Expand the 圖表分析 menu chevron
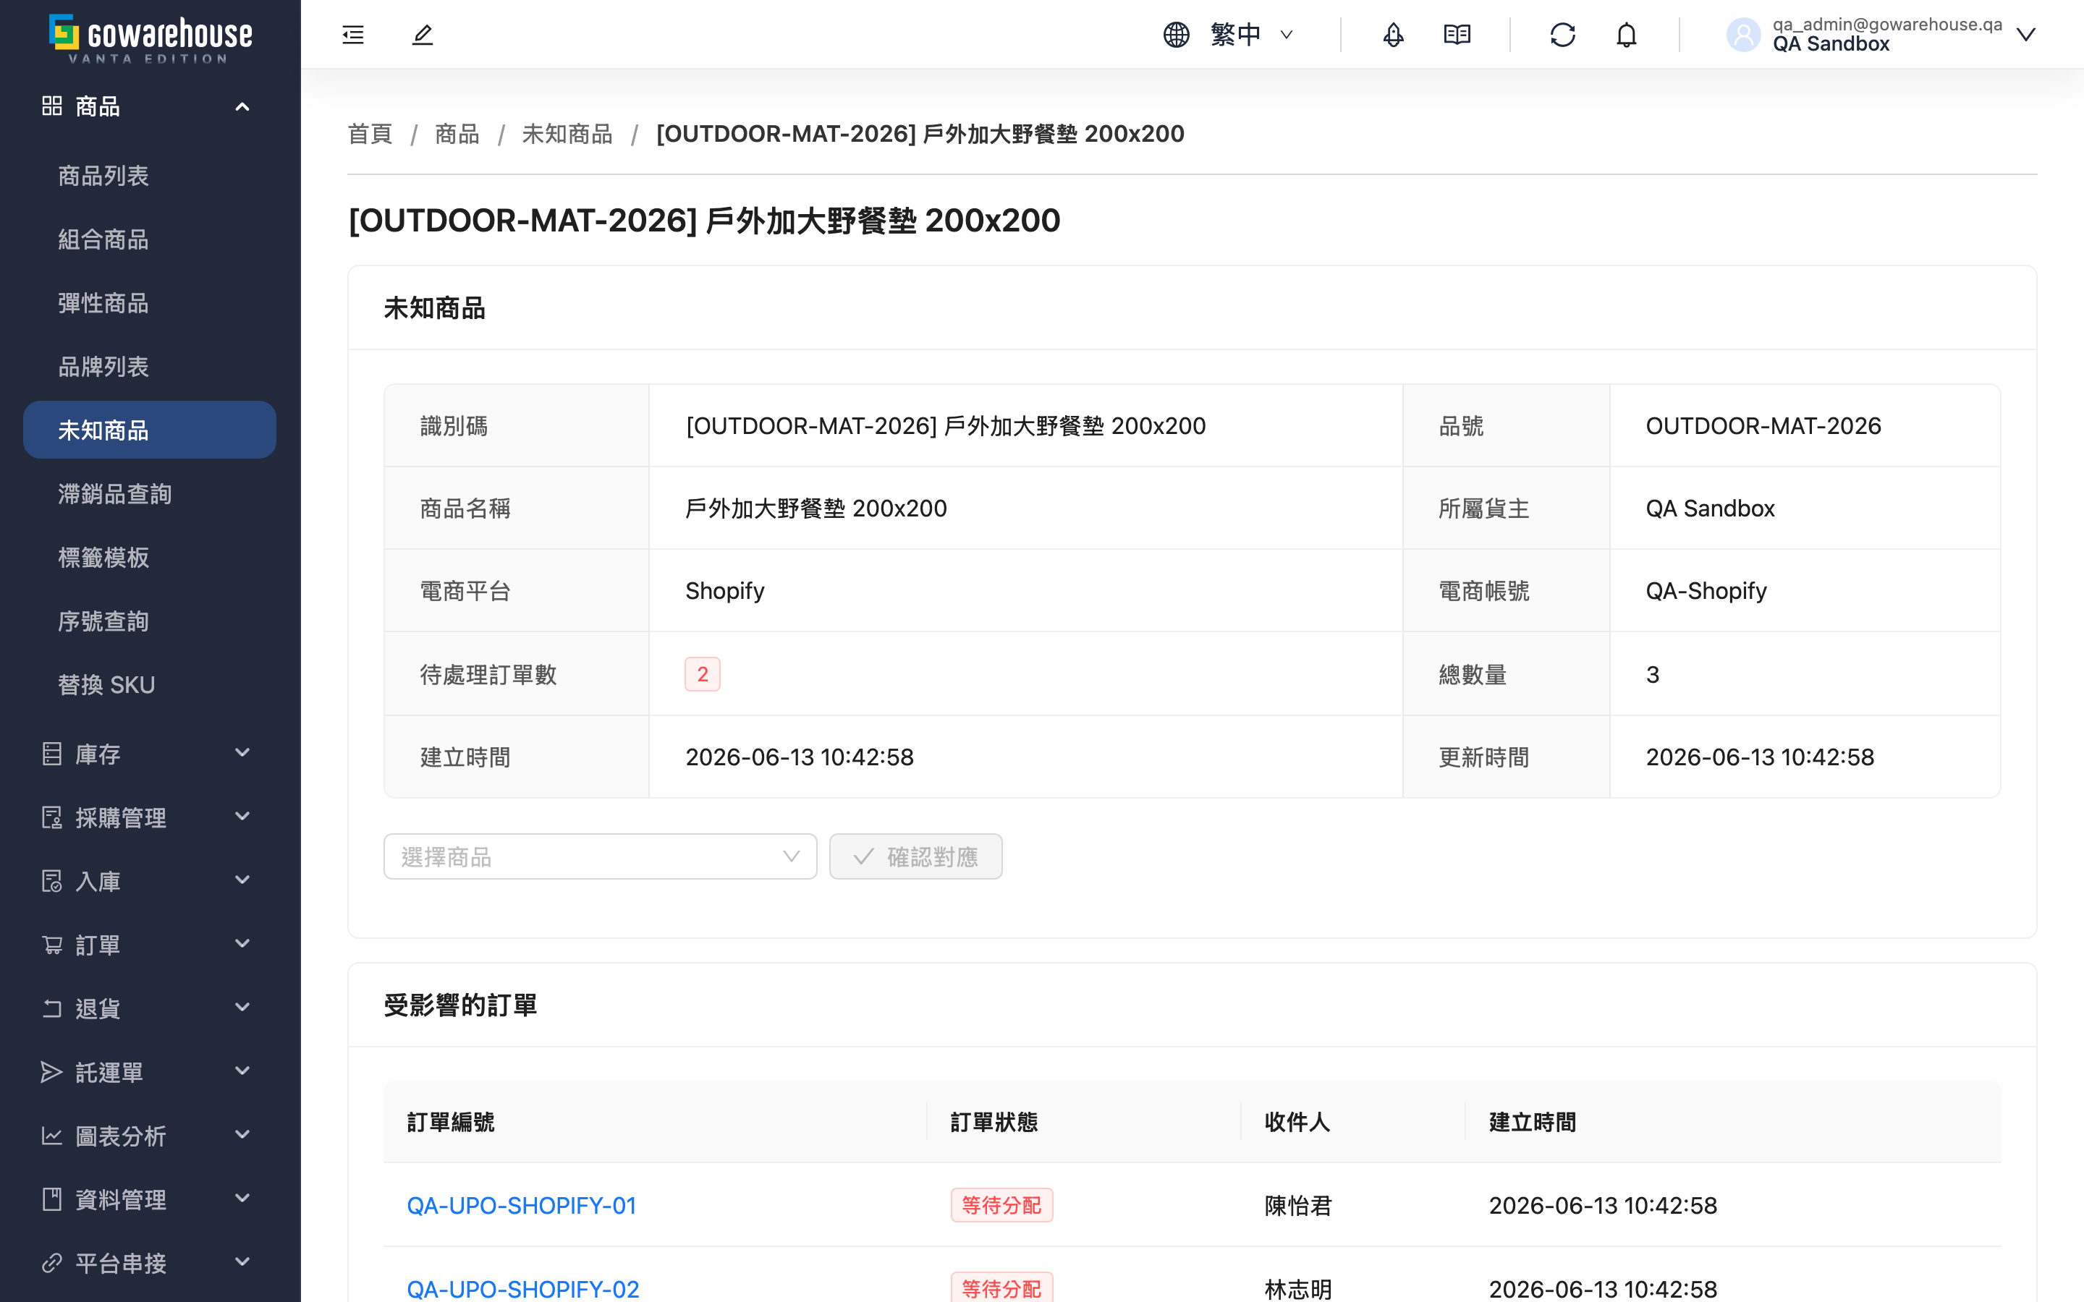This screenshot has height=1302, width=2084. click(243, 1135)
